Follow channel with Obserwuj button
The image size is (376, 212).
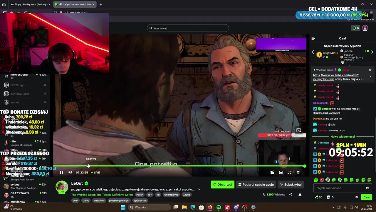(223, 185)
